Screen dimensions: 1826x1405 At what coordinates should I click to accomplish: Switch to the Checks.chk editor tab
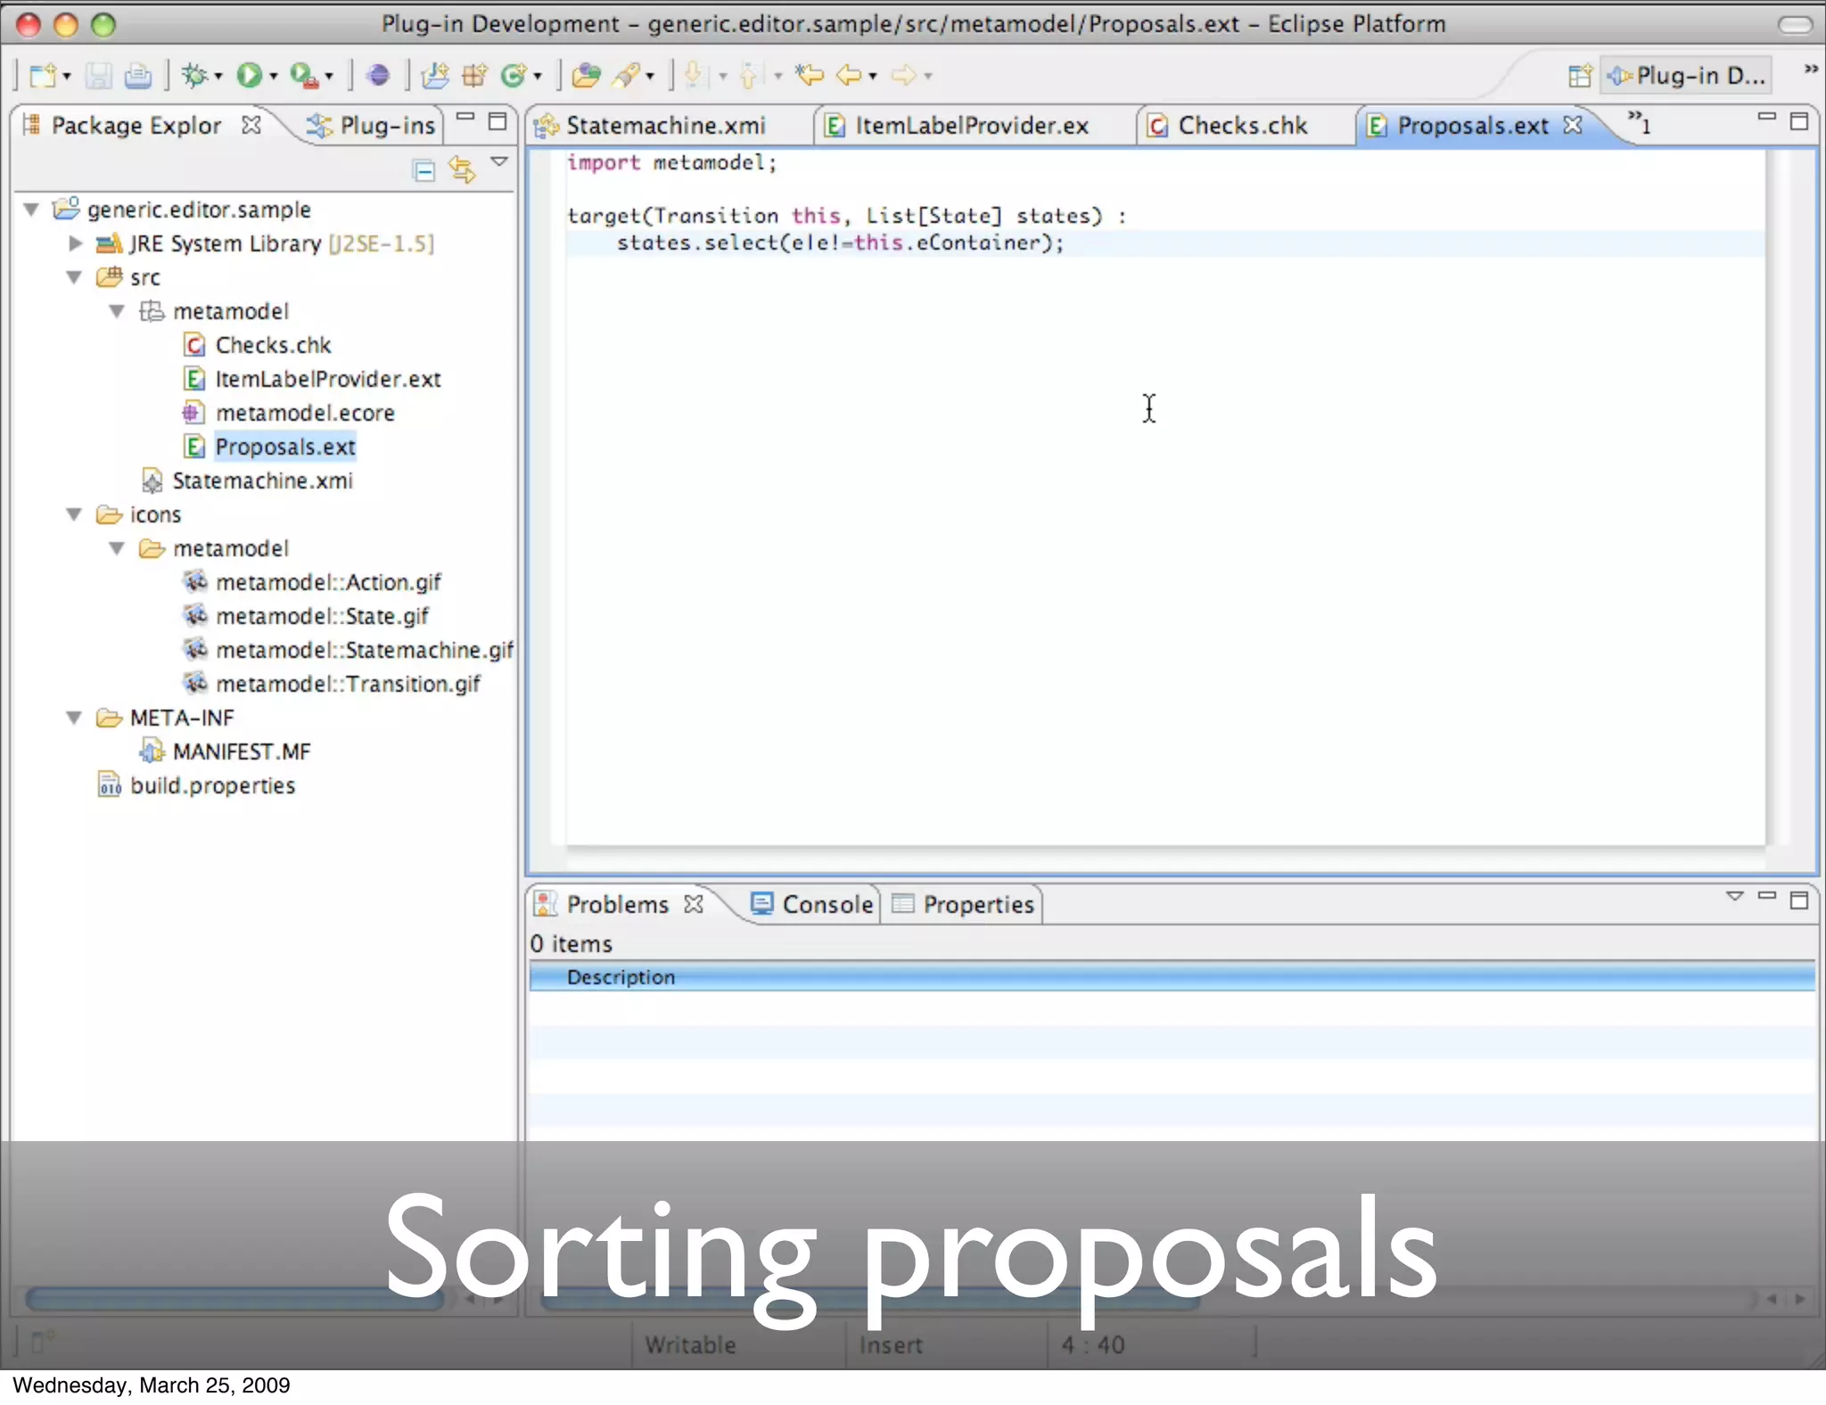pos(1241,126)
